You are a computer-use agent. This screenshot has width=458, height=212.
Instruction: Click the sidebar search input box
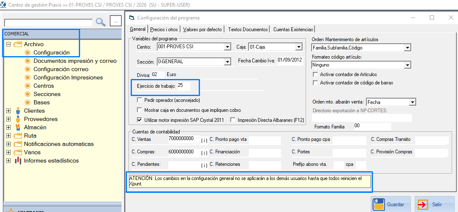pos(48,22)
